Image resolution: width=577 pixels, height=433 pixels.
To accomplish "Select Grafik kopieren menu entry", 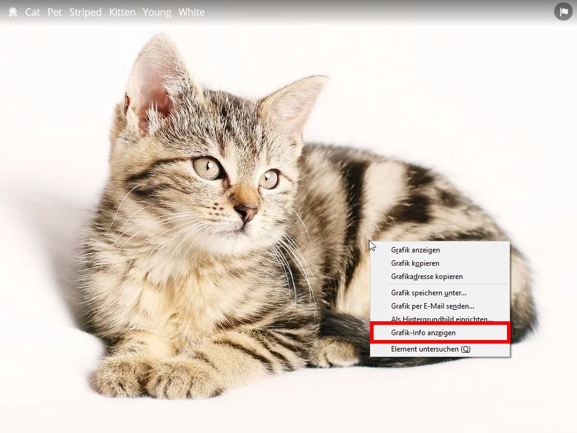I will [415, 263].
